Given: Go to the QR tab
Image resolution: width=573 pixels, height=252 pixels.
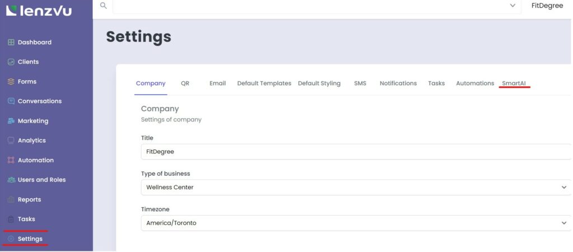Looking at the screenshot, I should [x=185, y=83].
